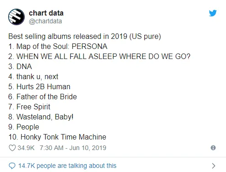
Task: Open the @chartdata handle link
Action: point(45,21)
